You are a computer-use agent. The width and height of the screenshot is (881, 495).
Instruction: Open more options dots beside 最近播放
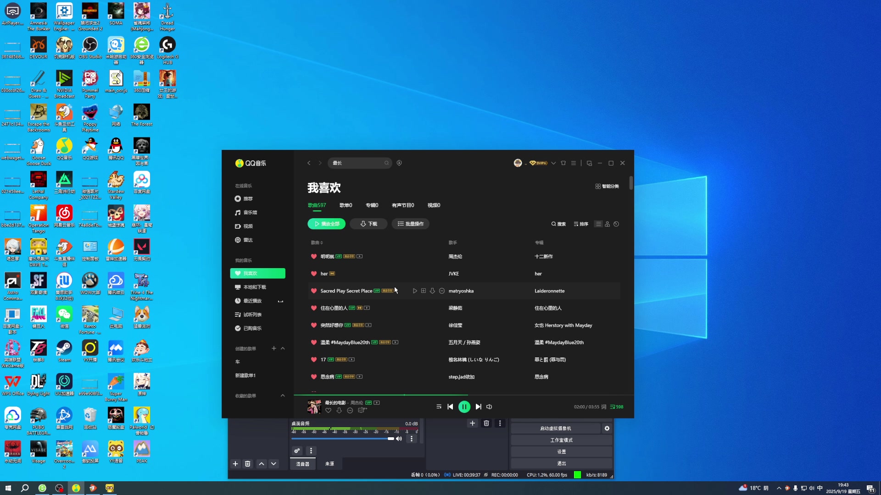point(280,301)
